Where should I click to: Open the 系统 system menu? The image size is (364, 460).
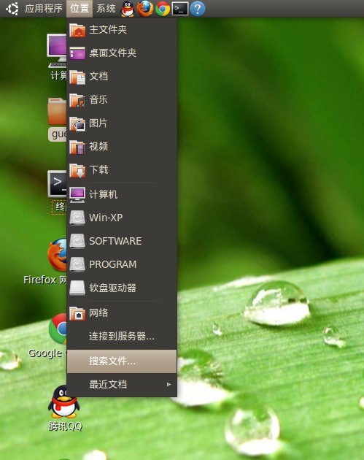(x=106, y=9)
